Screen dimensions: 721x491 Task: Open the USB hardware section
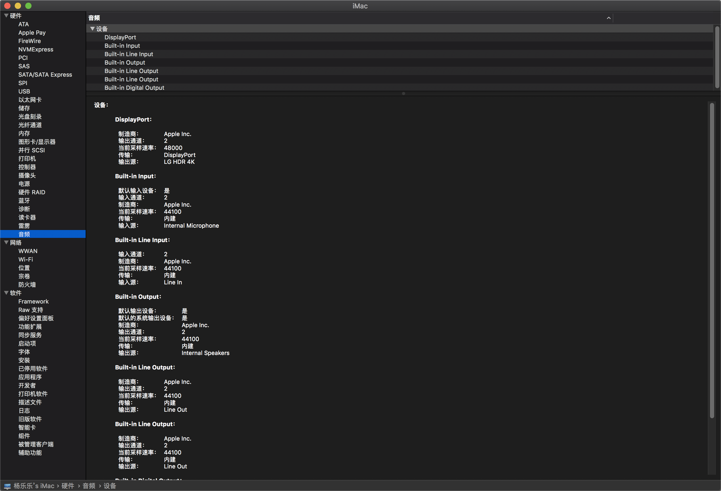tap(24, 91)
